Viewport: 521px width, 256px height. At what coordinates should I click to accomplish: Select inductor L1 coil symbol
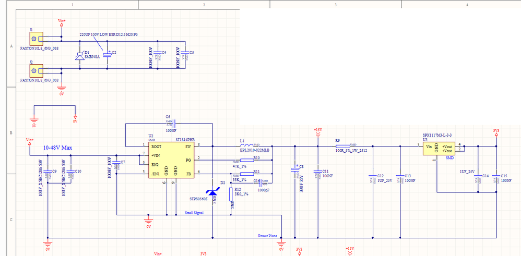tap(246, 145)
